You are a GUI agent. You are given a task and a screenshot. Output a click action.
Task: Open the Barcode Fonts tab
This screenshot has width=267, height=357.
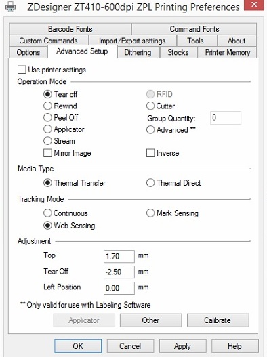click(70, 29)
